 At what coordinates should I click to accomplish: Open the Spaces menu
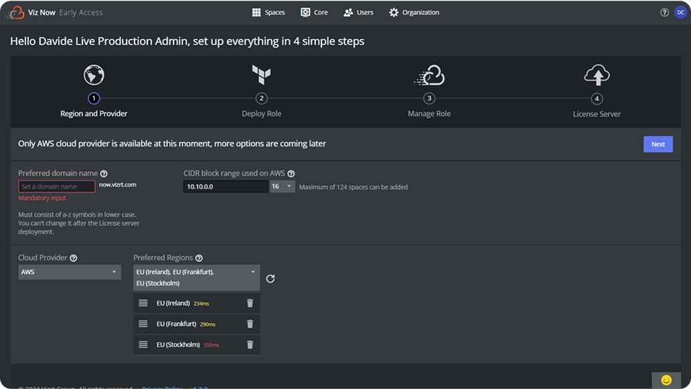[268, 12]
